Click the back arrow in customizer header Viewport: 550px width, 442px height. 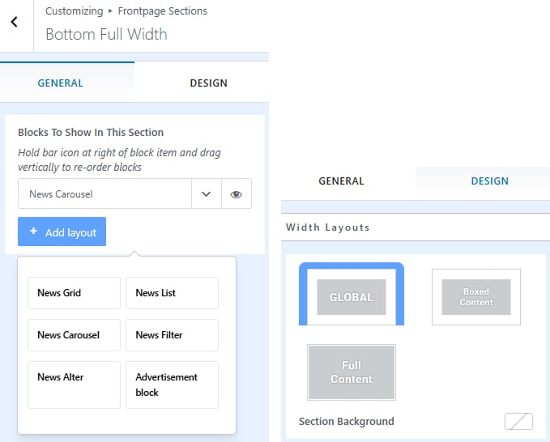(x=15, y=23)
